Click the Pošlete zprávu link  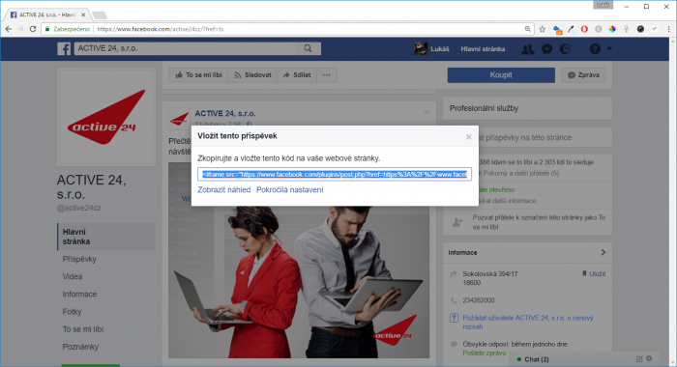[x=484, y=353]
